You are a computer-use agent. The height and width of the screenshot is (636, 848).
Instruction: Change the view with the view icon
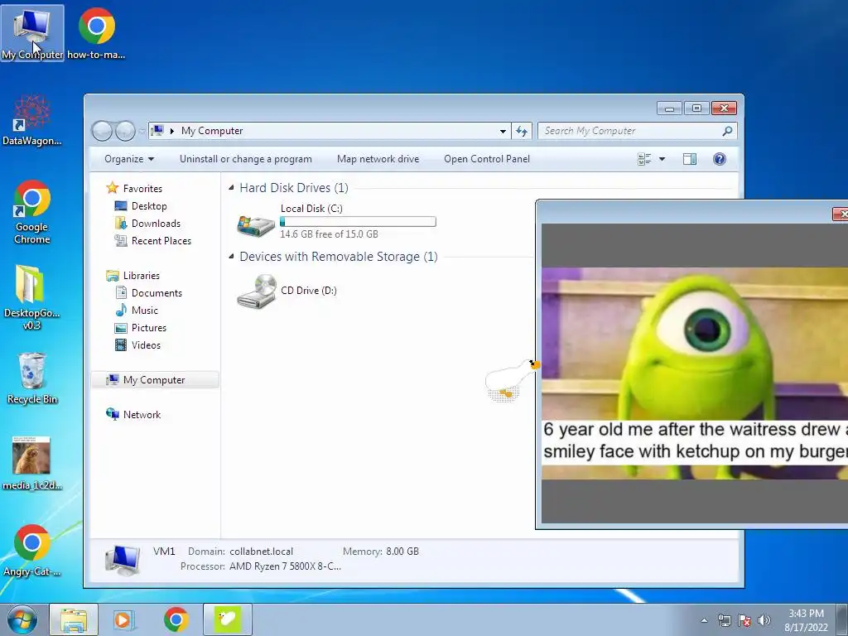(x=644, y=159)
